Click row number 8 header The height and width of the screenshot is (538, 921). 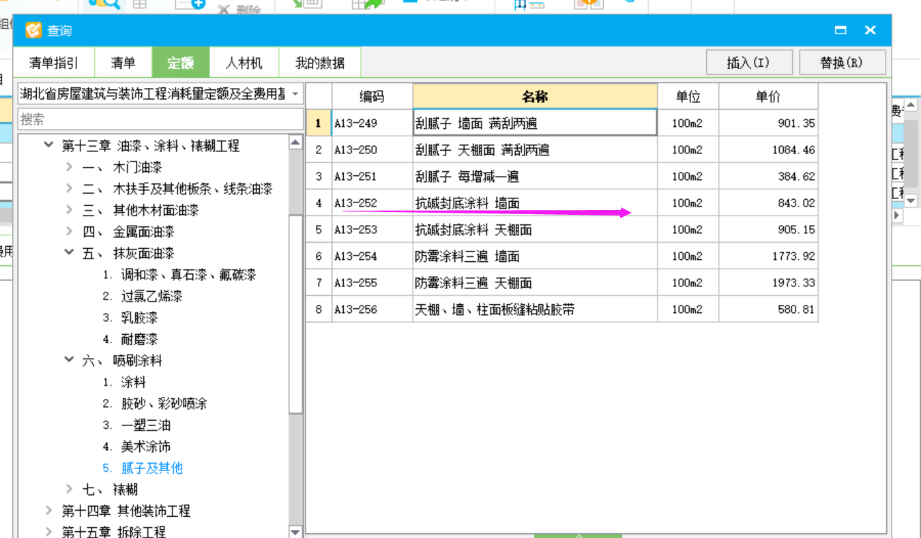(x=319, y=310)
